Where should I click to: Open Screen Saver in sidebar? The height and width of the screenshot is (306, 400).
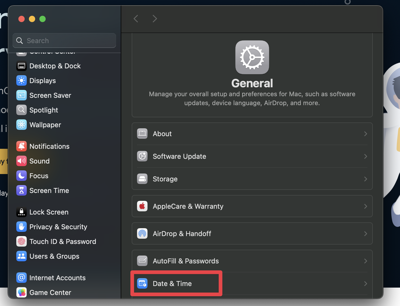(x=50, y=95)
